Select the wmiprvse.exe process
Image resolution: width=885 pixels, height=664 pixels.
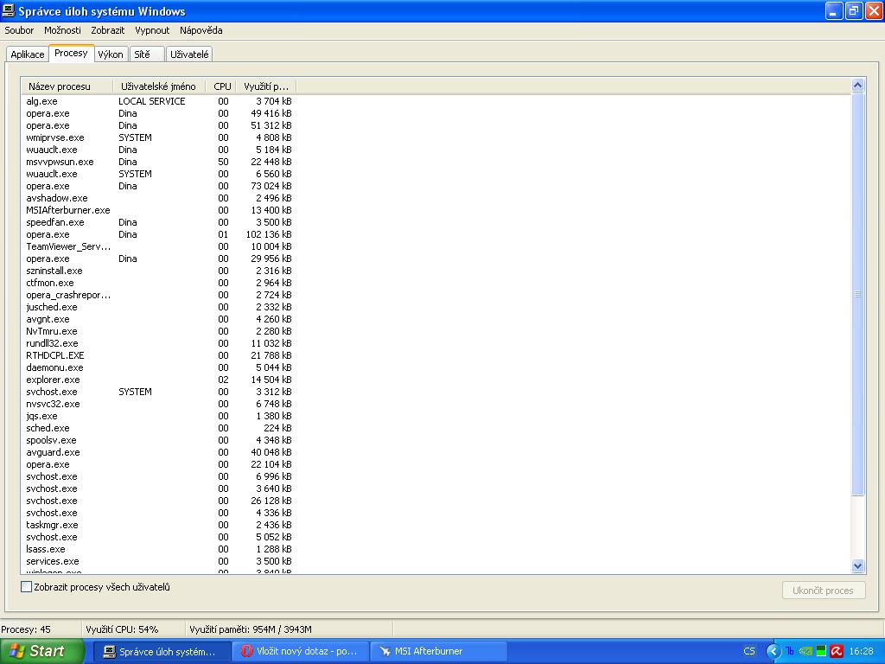pyautogui.click(x=159, y=137)
